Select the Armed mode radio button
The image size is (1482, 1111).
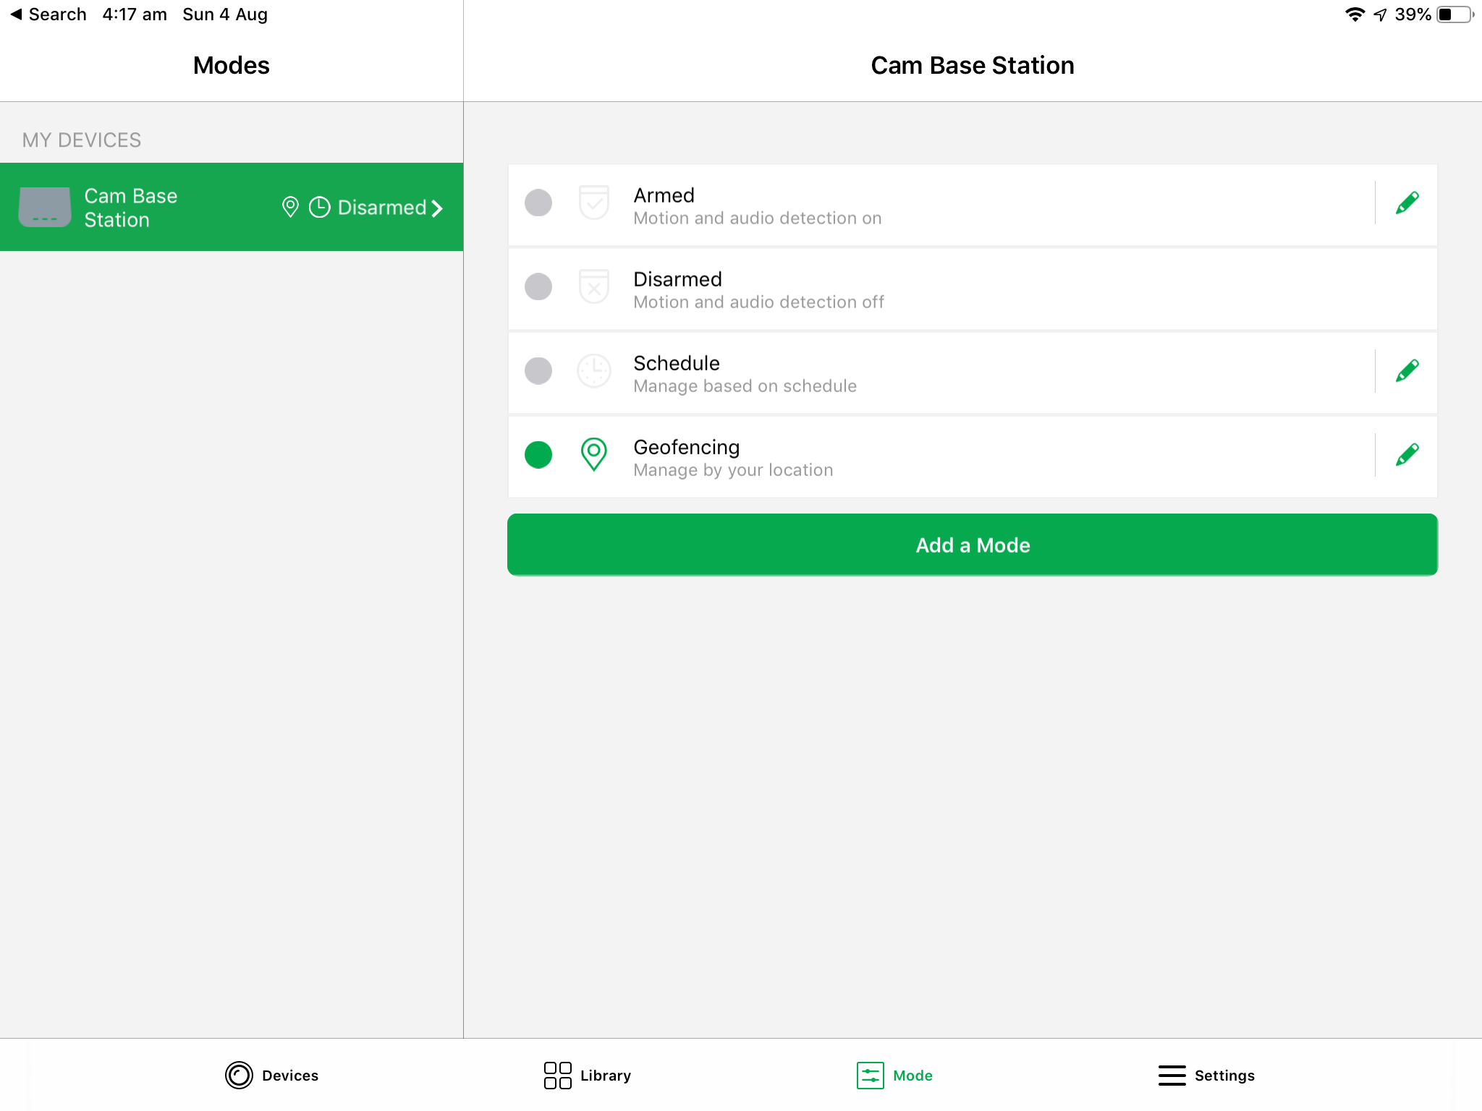click(538, 203)
